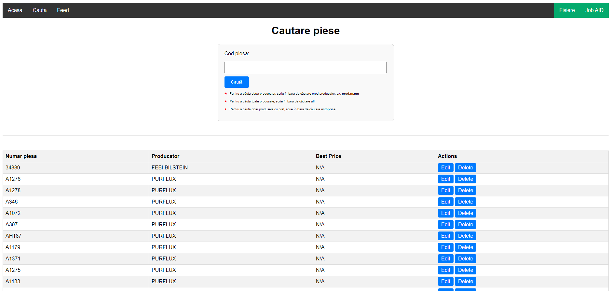This screenshot has width=612, height=291.
Task: Delete part 34889 row
Action: 465,168
